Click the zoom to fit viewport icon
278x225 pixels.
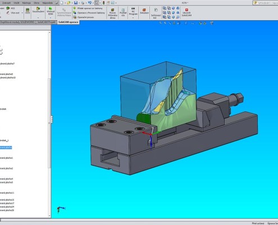click(x=161, y=23)
